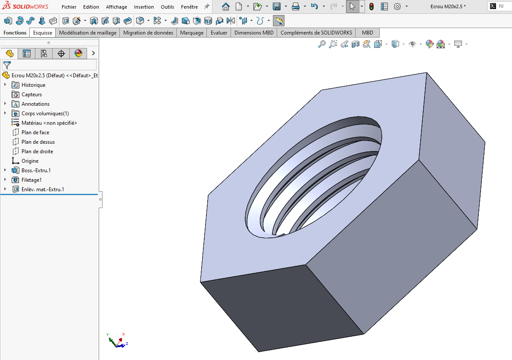
Task: Click the Zoom to Area magnifier icon
Action: click(333, 44)
